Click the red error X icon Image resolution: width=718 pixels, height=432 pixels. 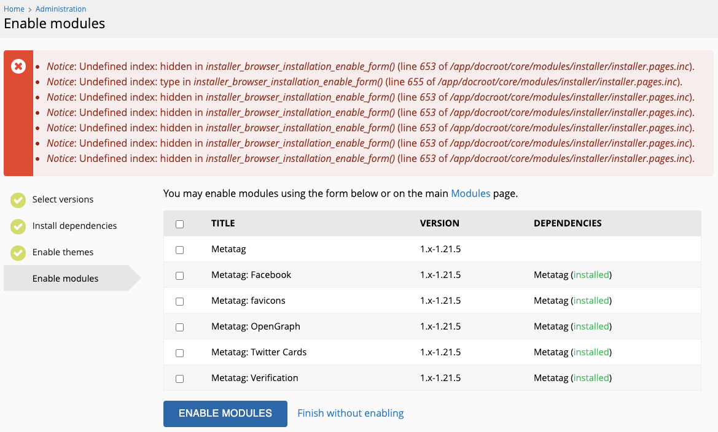[x=18, y=66]
